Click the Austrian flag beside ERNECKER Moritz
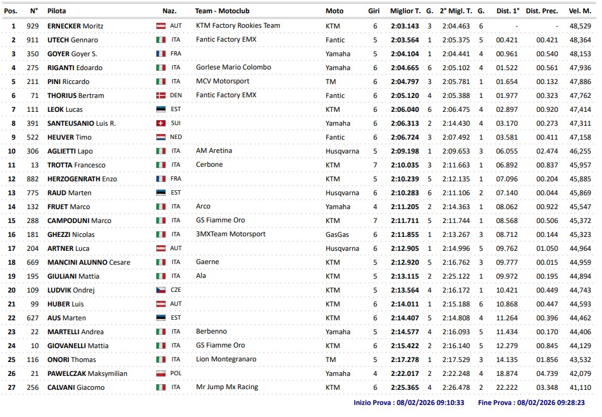The width and height of the screenshot is (602, 417). point(161,26)
